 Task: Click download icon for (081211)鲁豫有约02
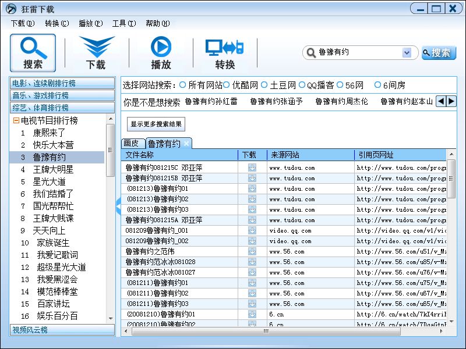(x=252, y=293)
